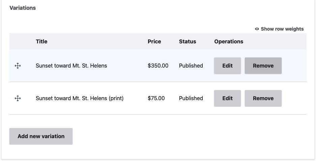Remove the $75.00 print variation

click(x=263, y=98)
